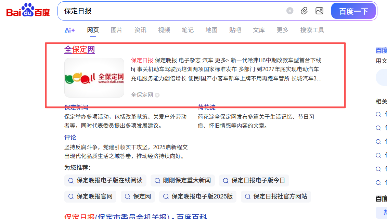387x219 pixels.
Task: Open the 更多 dropdown in navigation bar
Action: 282,30
